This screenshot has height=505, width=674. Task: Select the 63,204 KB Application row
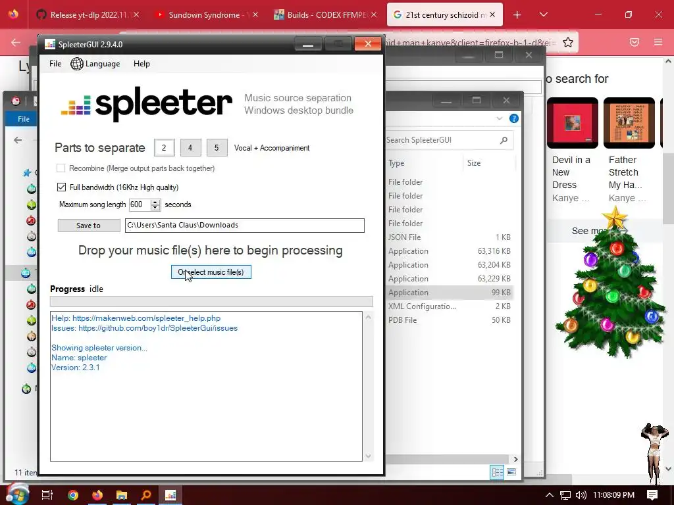450,264
